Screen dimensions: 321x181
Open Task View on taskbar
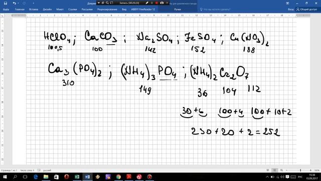tap(25, 176)
